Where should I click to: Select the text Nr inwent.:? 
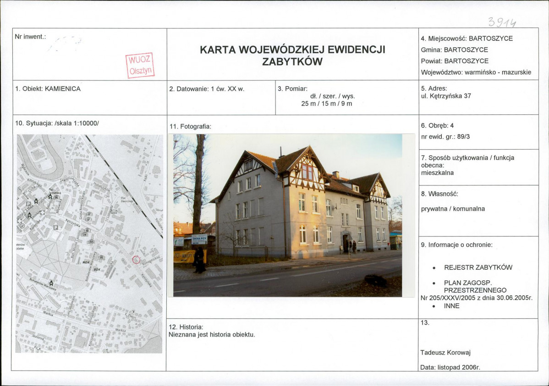[30, 36]
